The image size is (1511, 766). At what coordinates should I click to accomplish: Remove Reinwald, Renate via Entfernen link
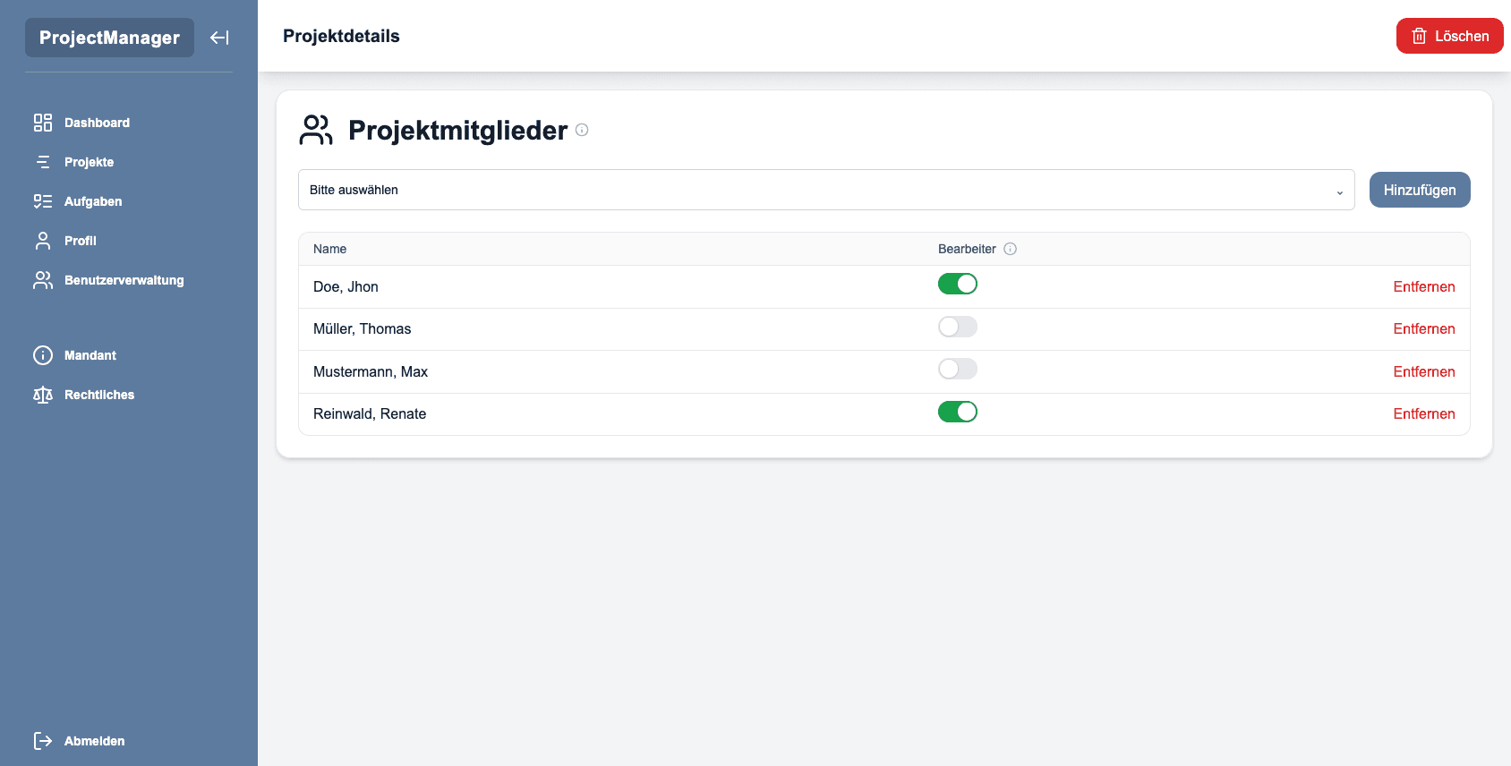[x=1423, y=413]
